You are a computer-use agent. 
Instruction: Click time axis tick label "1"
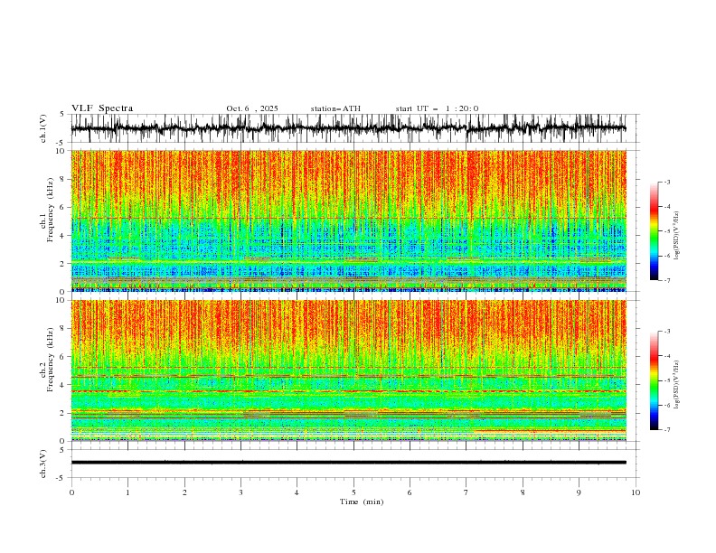click(x=127, y=492)
